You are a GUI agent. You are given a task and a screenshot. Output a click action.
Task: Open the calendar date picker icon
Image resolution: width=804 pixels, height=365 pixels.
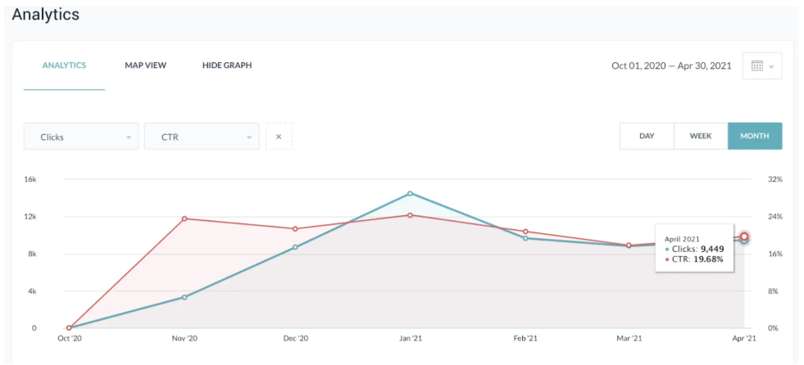(756, 66)
